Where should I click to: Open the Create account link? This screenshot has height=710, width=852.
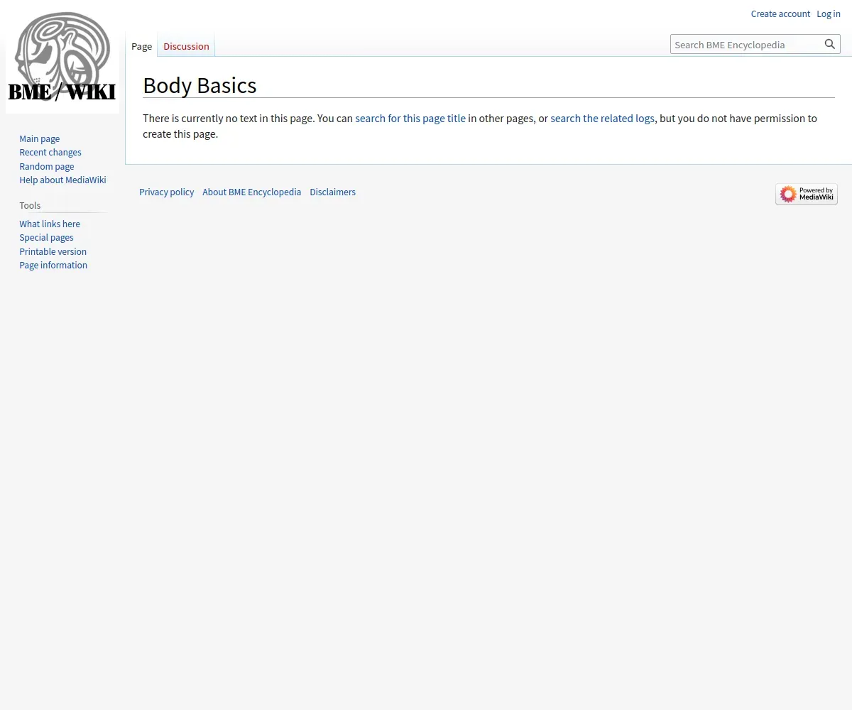coord(780,13)
